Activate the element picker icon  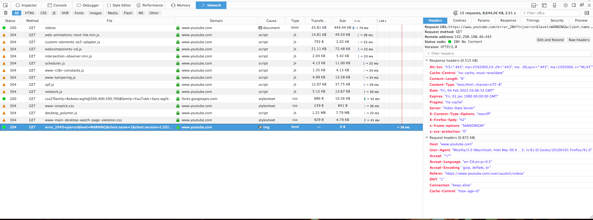click(x=5, y=5)
